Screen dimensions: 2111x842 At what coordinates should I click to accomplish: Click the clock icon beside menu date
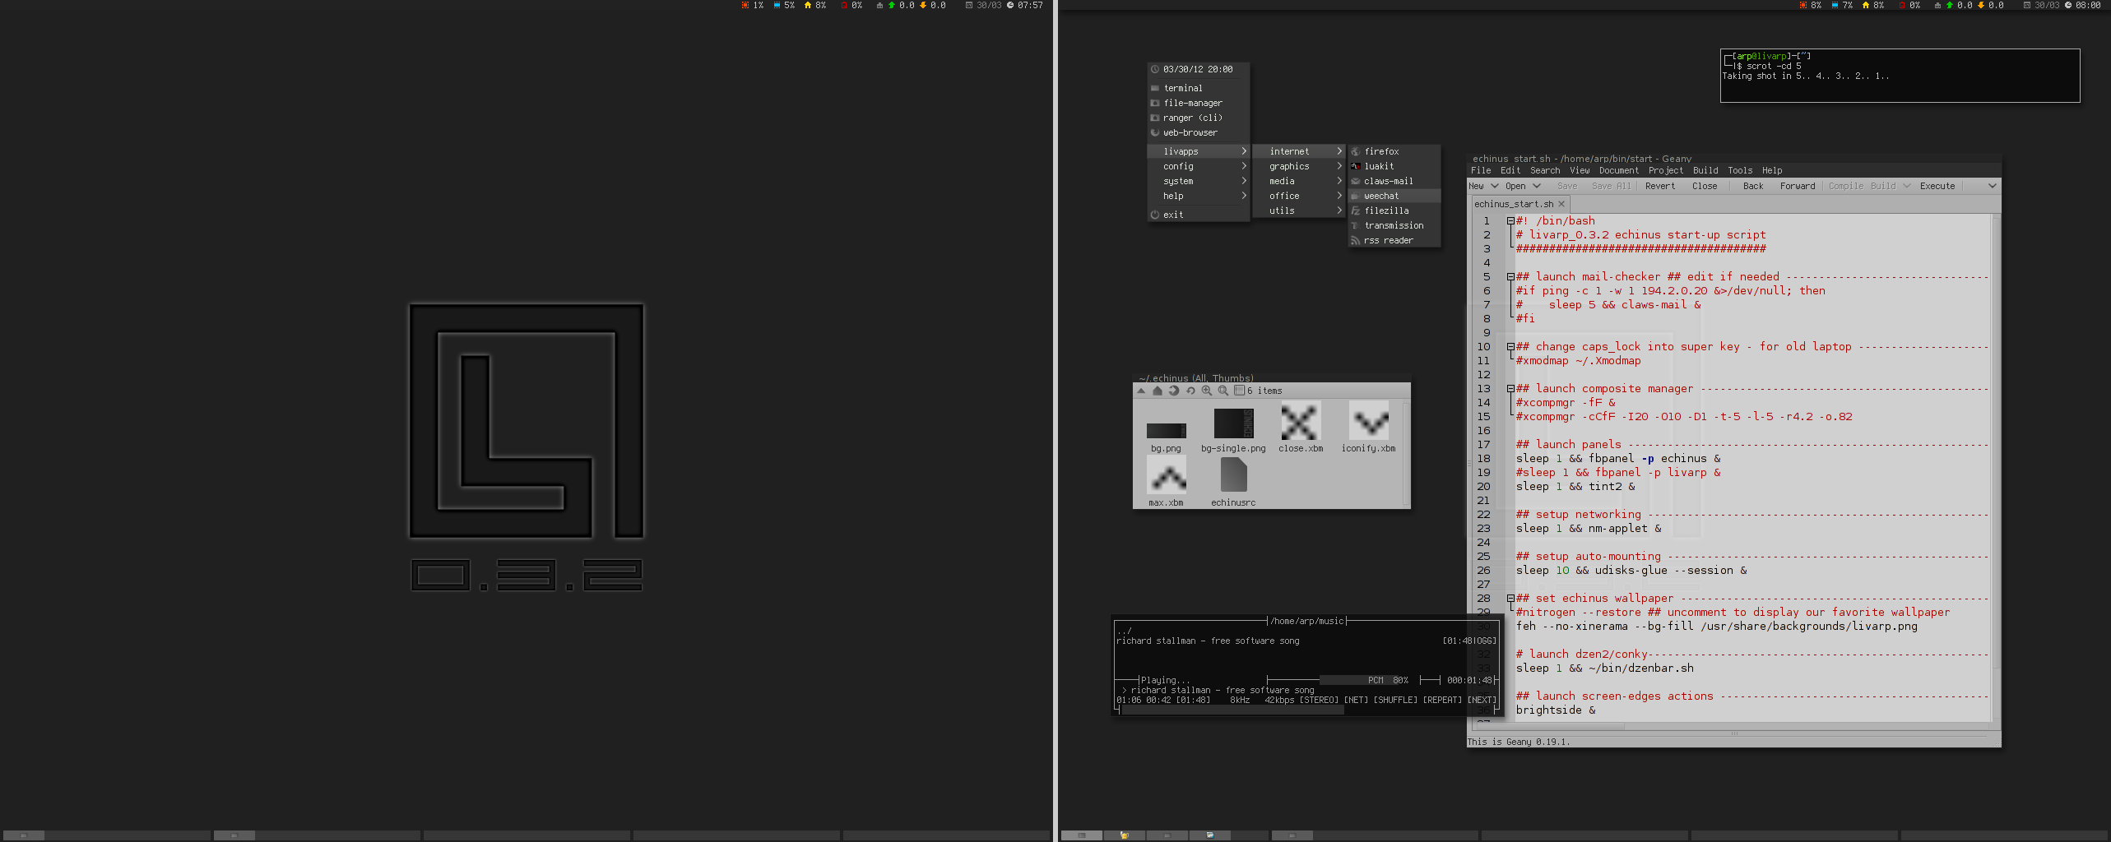tap(1155, 69)
